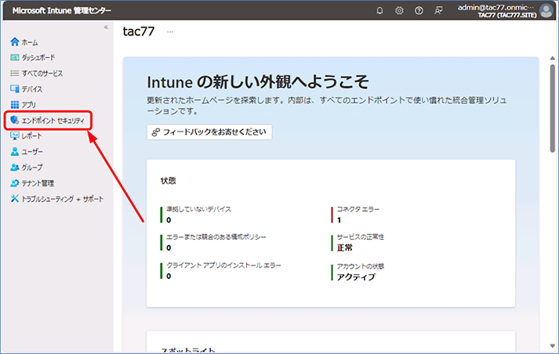This screenshot has height=354, width=559.
Task: Click the vertical scrollbar thumb
Action: click(x=552, y=108)
